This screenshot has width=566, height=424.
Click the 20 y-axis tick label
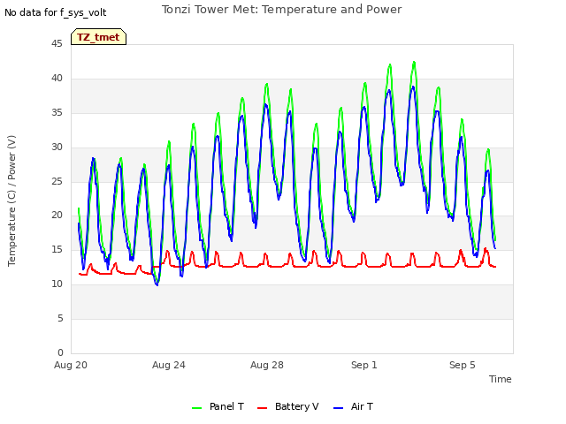[57, 216]
